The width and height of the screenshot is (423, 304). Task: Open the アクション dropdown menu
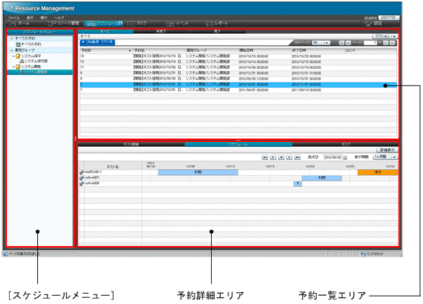[385, 36]
